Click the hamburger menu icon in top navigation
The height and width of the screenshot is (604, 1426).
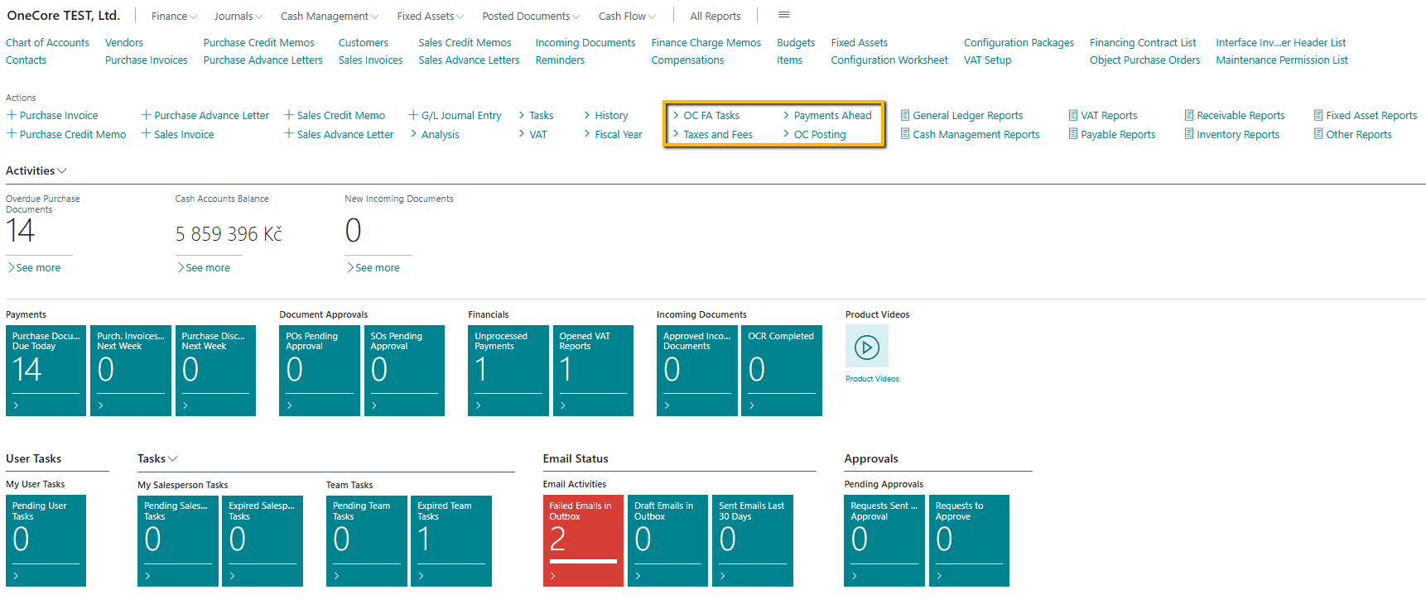coord(783,15)
